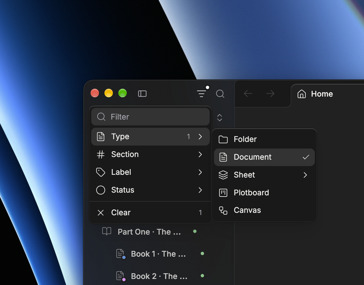The width and height of the screenshot is (364, 285).
Task: Click the up-down chevrons beside Filter field
Action: [219, 117]
